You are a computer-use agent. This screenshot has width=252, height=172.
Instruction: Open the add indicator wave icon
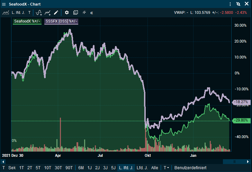point(39,12)
